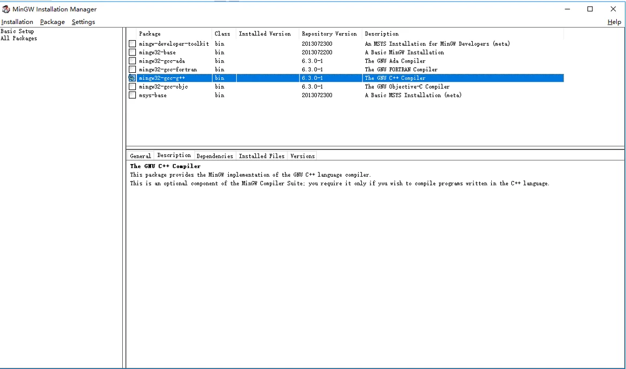This screenshot has width=626, height=369.
Task: Click 'The GNU FORTRAN Compiler' description cell
Action: click(x=401, y=70)
